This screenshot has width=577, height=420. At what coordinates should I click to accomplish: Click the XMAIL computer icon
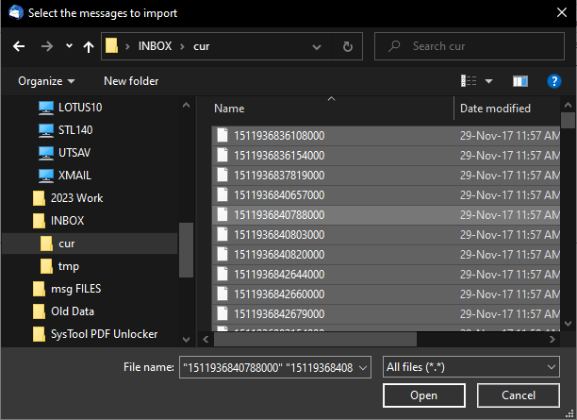click(46, 176)
